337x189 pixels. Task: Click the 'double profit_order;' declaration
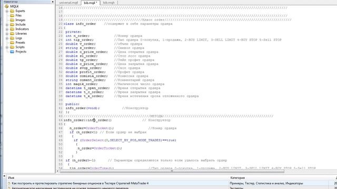[85, 72]
